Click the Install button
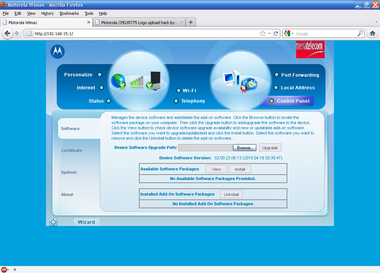The height and width of the screenshot is (273, 380). click(240, 169)
